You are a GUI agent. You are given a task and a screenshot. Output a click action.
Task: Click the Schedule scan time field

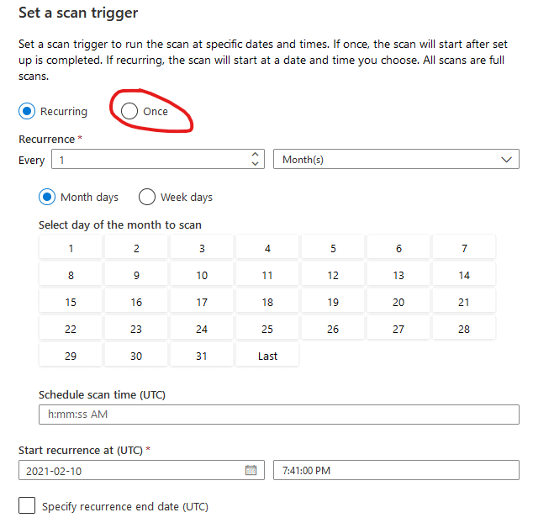pyautogui.click(x=278, y=415)
